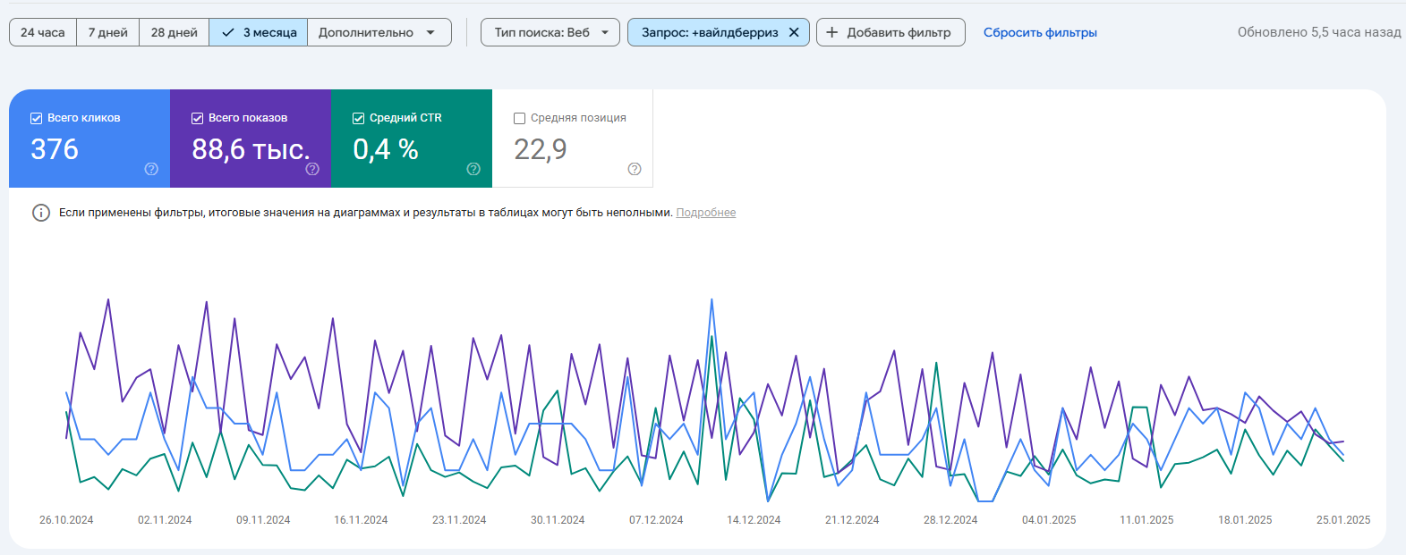
Task: Click help icon on Всего показов card
Action: coord(312,169)
